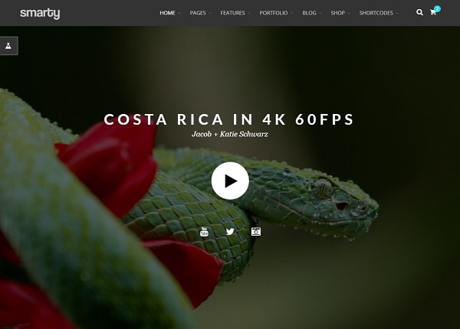The height and width of the screenshot is (329, 460).
Task: Click the cart item count badge
Action: [x=437, y=8]
